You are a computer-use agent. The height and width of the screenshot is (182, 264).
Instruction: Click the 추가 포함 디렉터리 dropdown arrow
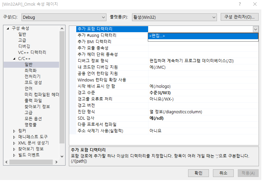[255, 29]
